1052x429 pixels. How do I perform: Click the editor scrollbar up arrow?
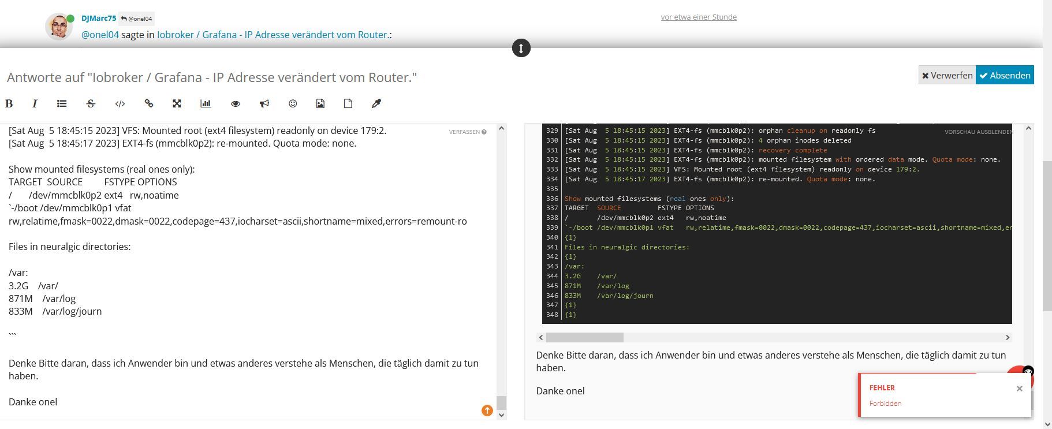point(501,128)
